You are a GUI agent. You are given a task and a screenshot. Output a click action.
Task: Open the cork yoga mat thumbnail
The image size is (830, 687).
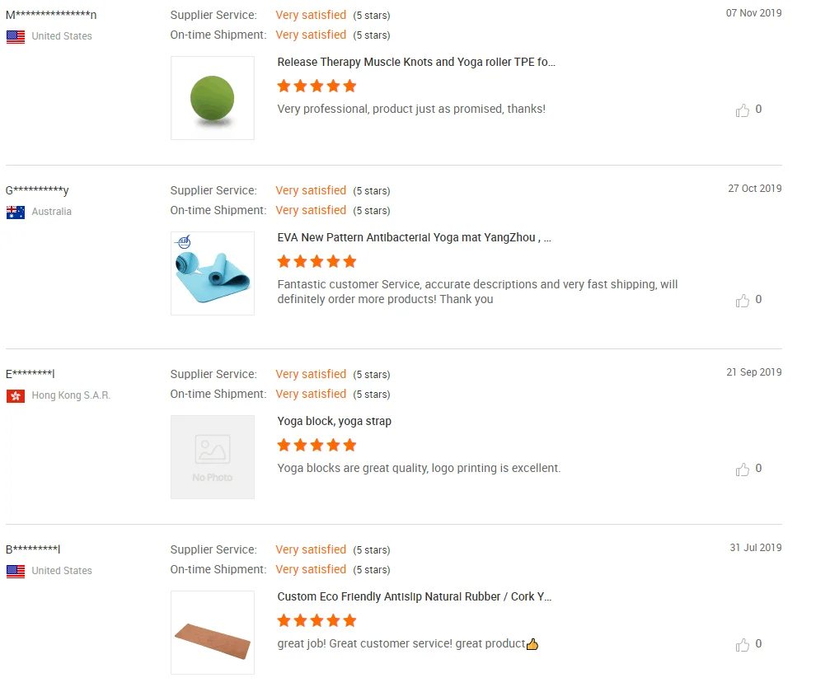(x=213, y=633)
